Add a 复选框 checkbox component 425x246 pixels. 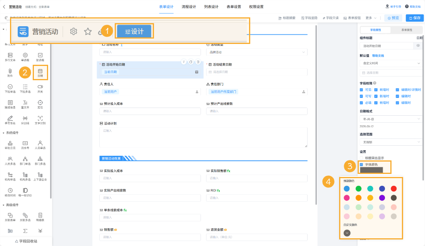tap(40, 57)
